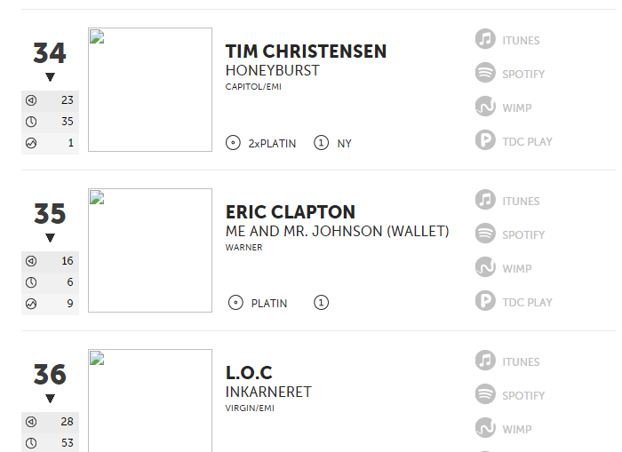Open Tim Christensen album cover thumbnail
This screenshot has width=622, height=452.
(150, 90)
